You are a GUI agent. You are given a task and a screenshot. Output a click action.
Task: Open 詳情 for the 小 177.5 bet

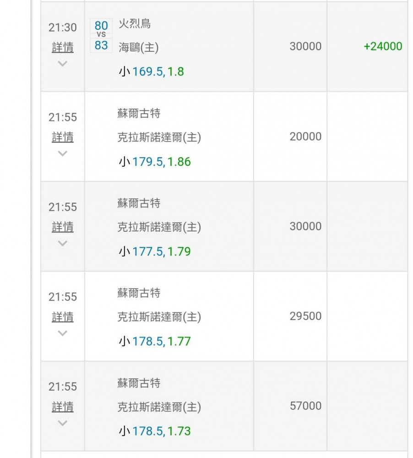click(63, 227)
